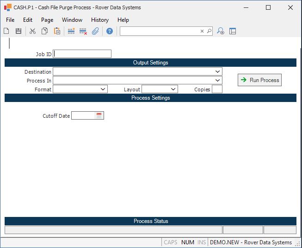Click into the Job ID field
This screenshot has height=248, width=302.
(x=82, y=54)
